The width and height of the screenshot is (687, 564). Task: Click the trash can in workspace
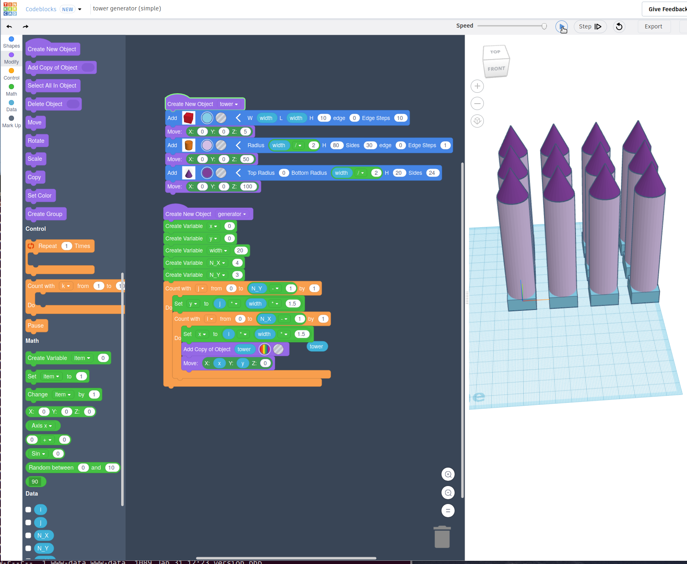click(x=442, y=537)
